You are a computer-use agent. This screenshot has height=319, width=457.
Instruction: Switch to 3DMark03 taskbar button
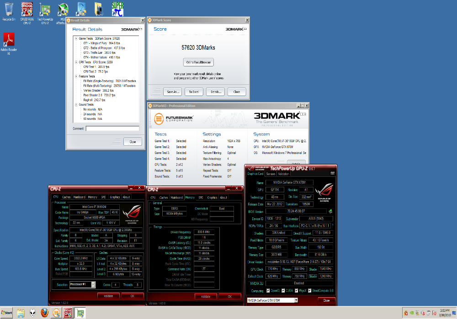click(x=56, y=313)
